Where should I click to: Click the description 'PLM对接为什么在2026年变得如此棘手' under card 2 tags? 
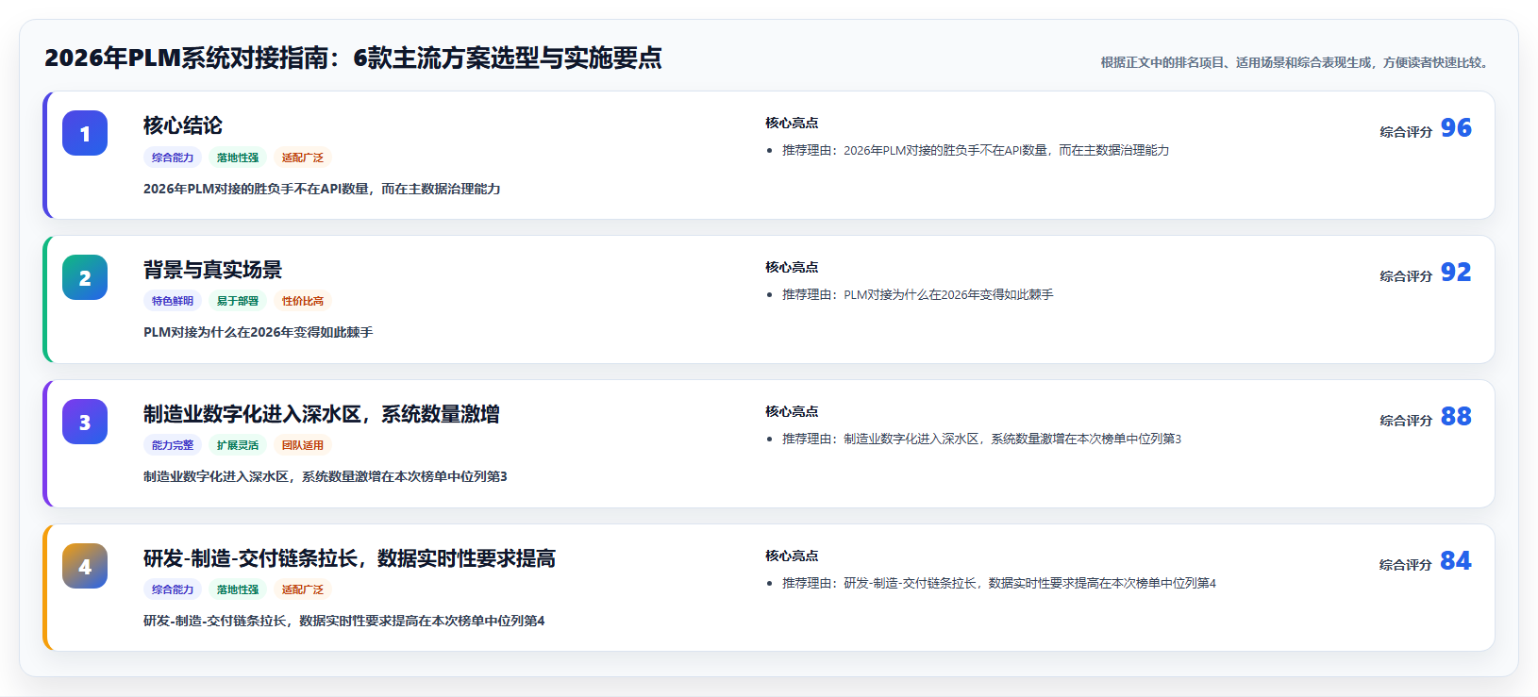tap(259, 332)
